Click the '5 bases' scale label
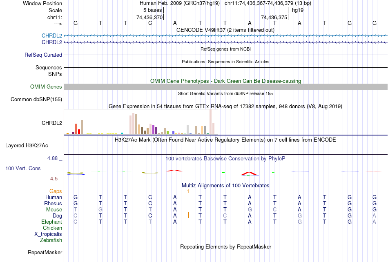The height and width of the screenshot is (262, 388). pyautogui.click(x=152, y=10)
